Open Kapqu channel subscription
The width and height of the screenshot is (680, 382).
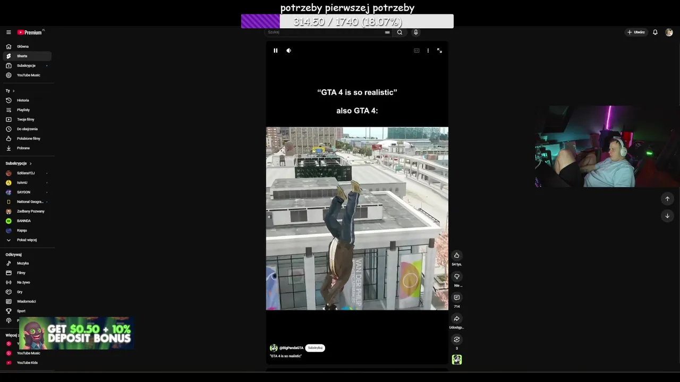pos(27,230)
